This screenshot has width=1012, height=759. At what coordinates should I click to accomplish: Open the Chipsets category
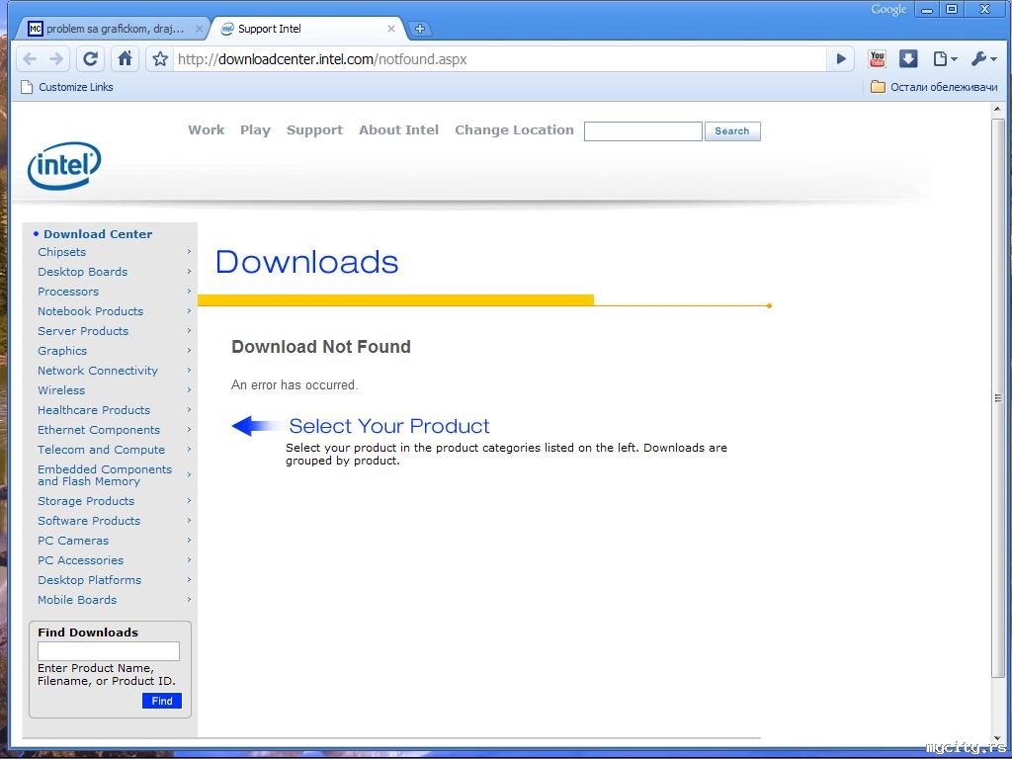point(62,252)
